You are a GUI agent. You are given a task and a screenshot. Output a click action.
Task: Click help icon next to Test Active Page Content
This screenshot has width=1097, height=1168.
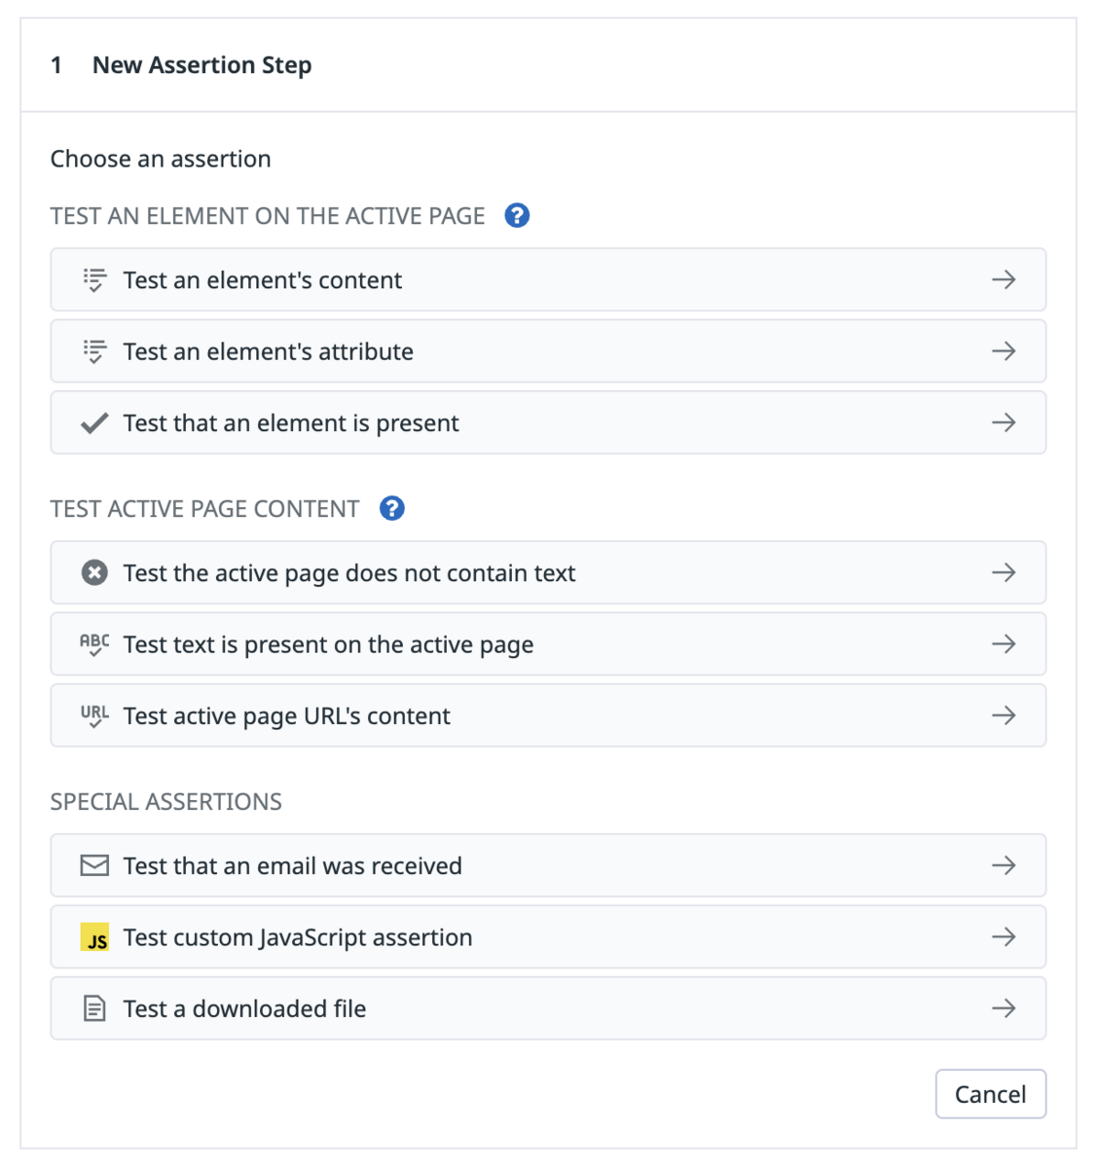tap(391, 508)
